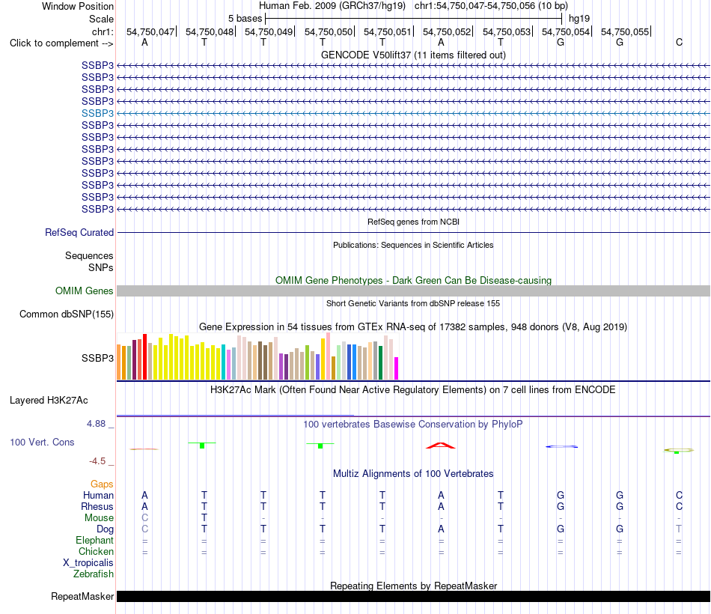Click the SNPs track label
The width and height of the screenshot is (711, 614).
[x=101, y=268]
